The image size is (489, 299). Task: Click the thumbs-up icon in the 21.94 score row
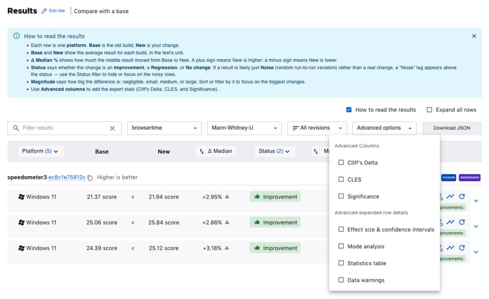[x=257, y=197]
